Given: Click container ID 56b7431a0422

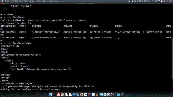Looking at the screenshot, I should [x=8, y=32].
